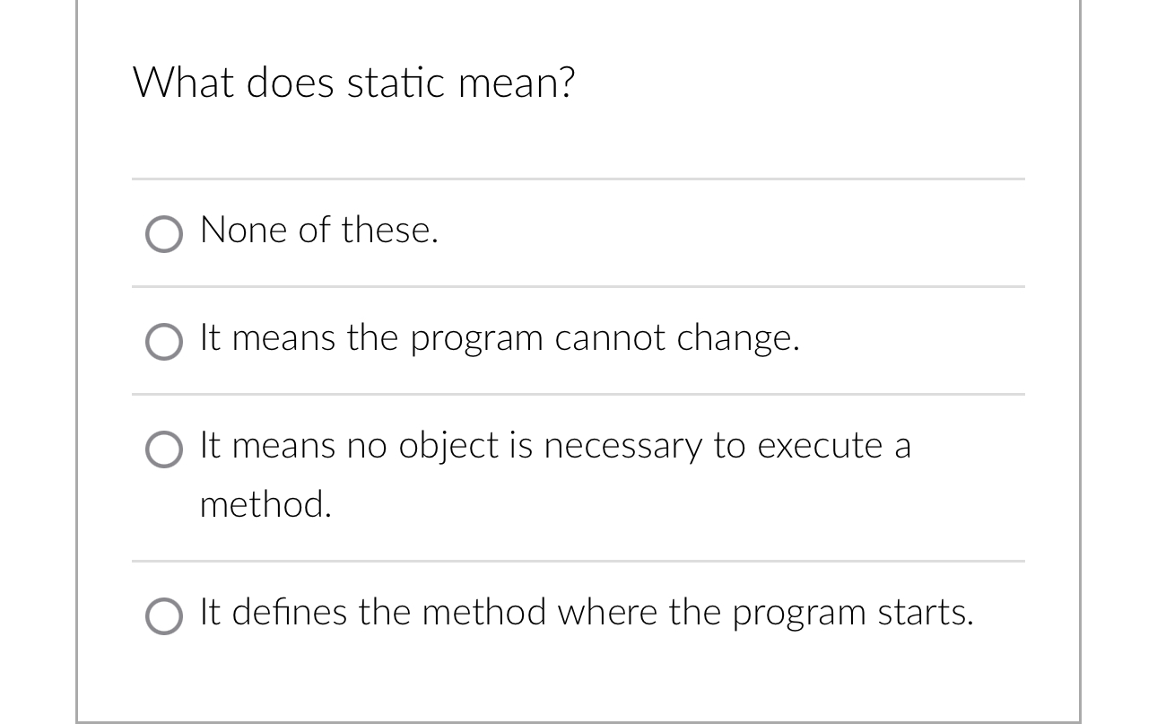Click the word 'cannot' in second answer

(609, 338)
